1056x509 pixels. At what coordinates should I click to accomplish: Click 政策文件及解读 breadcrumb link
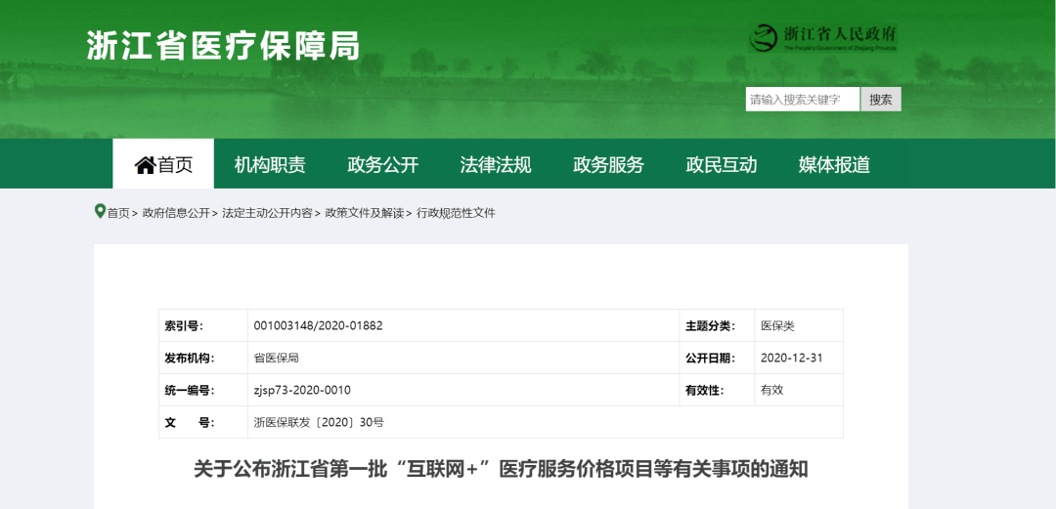[365, 213]
